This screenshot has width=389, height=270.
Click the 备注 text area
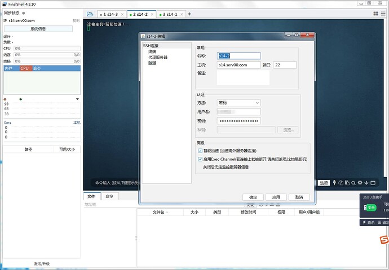pyautogui.click(x=243, y=78)
